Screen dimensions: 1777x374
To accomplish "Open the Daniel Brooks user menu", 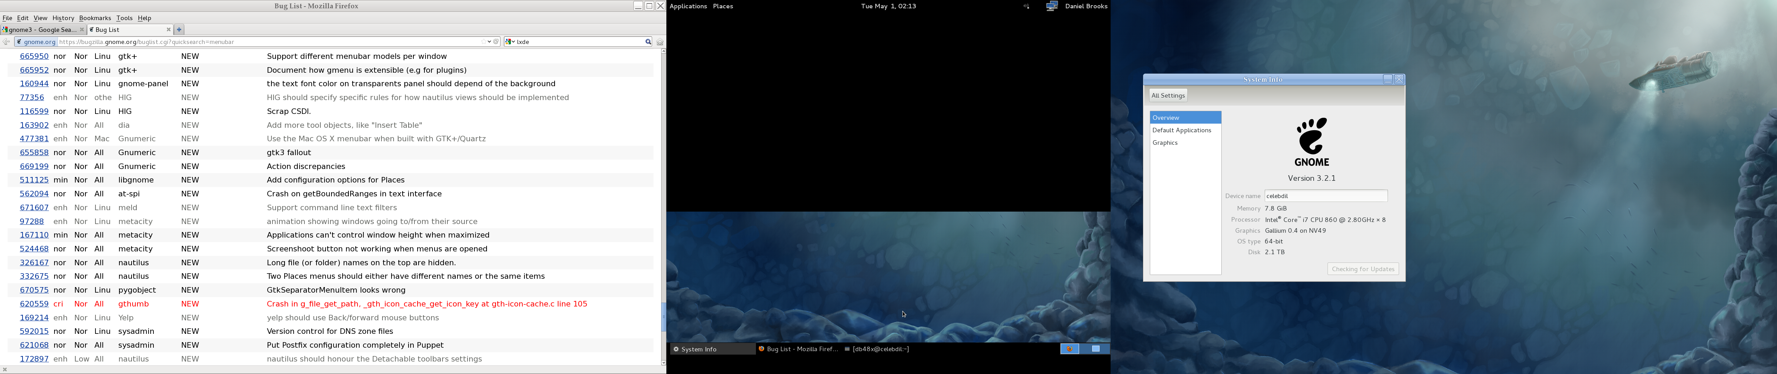I will pyautogui.click(x=1086, y=6).
